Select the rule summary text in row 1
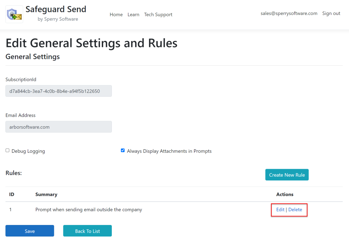This screenshot has height=244, width=349. (x=89, y=210)
